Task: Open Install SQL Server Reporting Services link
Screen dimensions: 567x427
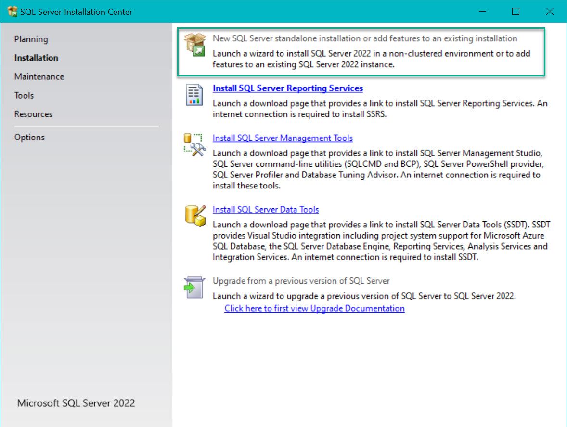Action: 288,88
